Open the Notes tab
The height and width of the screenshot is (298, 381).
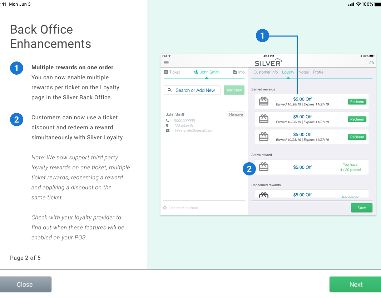tap(303, 72)
